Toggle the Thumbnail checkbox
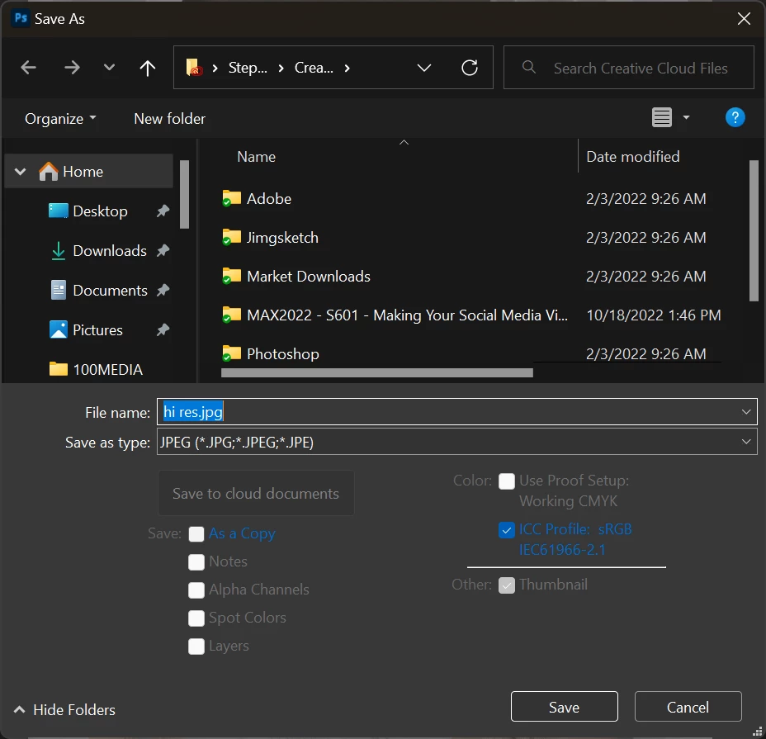This screenshot has height=739, width=766. tap(507, 585)
